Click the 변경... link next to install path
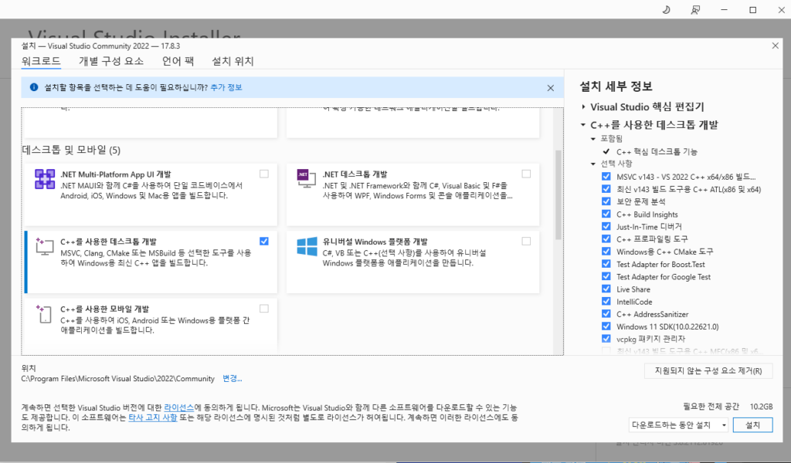This screenshot has width=791, height=463. click(x=232, y=378)
